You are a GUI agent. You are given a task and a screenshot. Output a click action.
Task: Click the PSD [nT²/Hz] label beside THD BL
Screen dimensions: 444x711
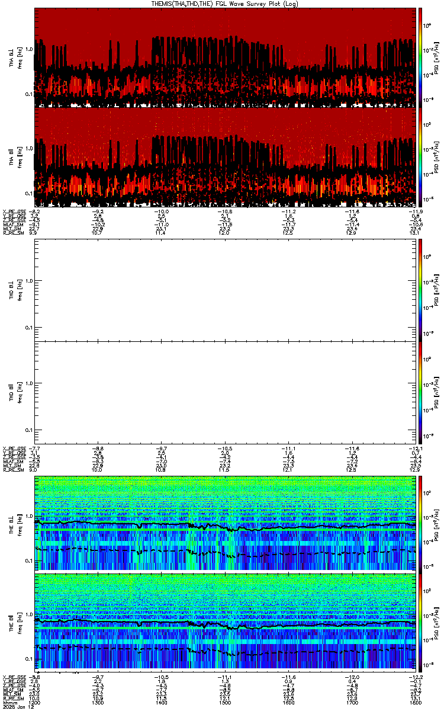(437, 289)
